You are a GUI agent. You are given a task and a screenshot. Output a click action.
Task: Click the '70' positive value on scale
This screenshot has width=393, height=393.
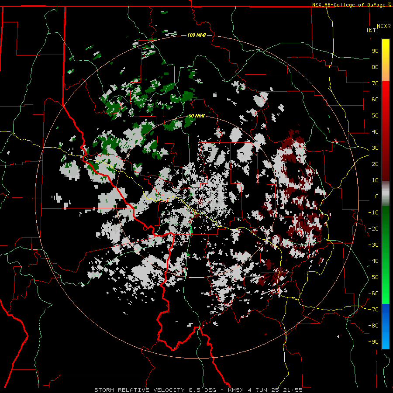click(x=375, y=83)
